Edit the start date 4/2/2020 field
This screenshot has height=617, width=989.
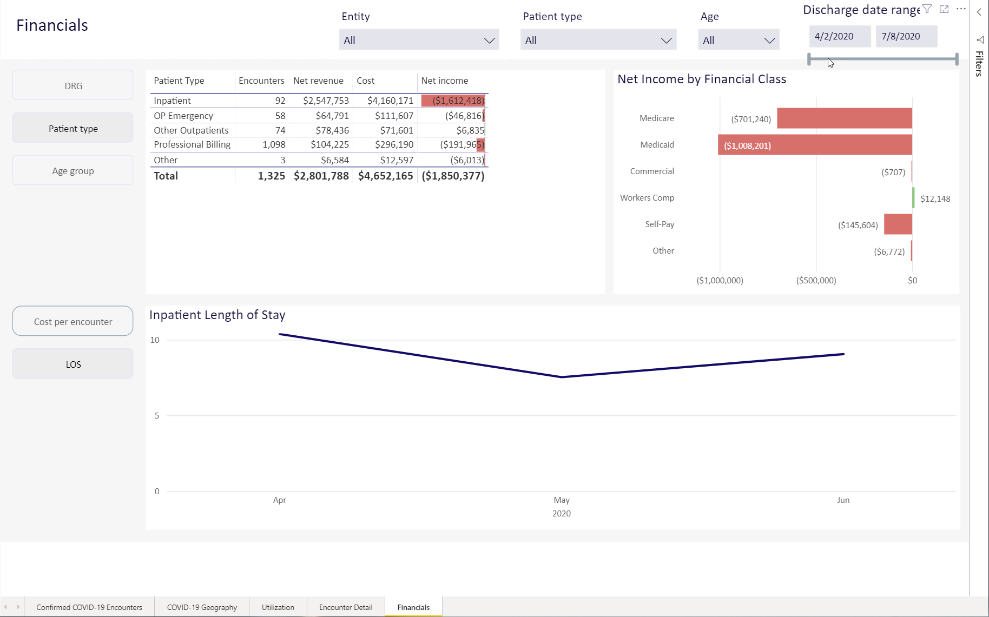coord(840,36)
